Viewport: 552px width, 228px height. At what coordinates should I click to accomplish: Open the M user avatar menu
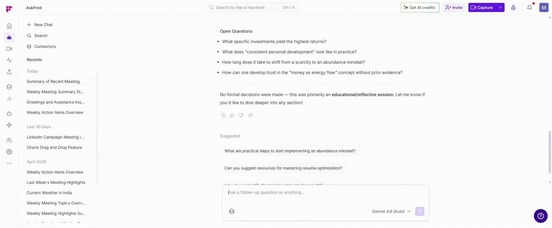544,7
